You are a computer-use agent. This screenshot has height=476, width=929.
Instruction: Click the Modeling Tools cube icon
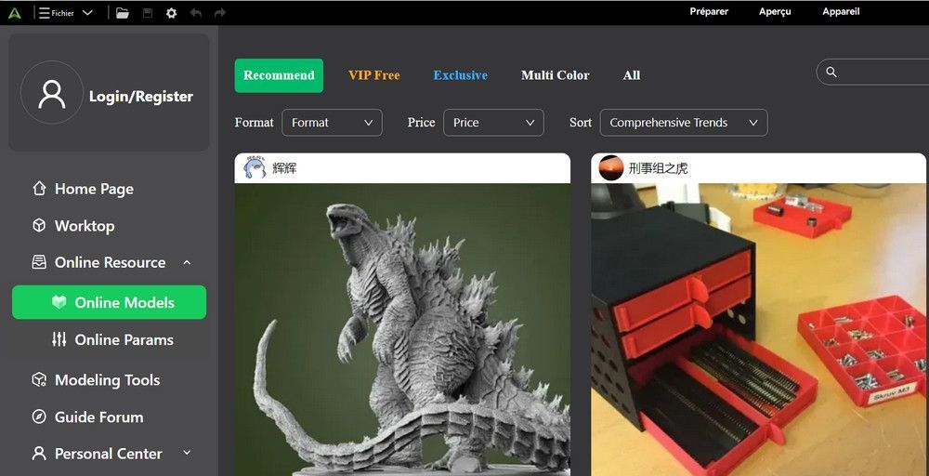pyautogui.click(x=39, y=379)
